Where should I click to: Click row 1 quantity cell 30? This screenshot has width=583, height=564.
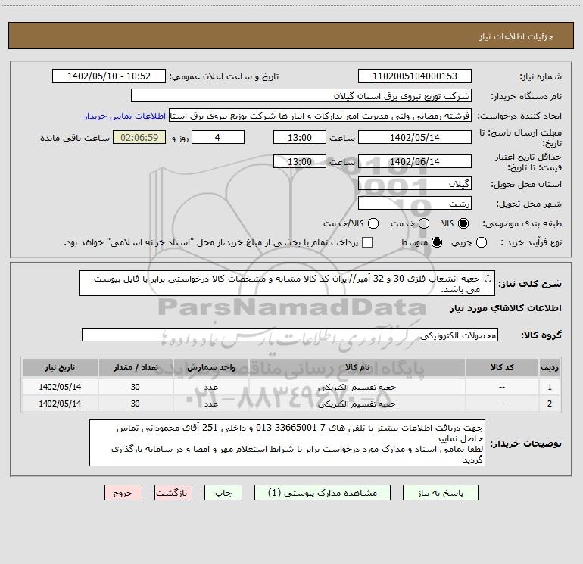(136, 387)
